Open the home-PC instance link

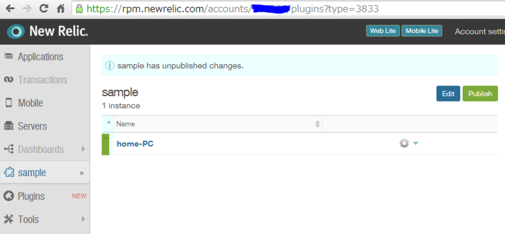point(135,144)
